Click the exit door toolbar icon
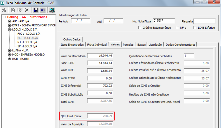Image resolution: width=221 pixels, height=128 pixels. click(x=52, y=10)
